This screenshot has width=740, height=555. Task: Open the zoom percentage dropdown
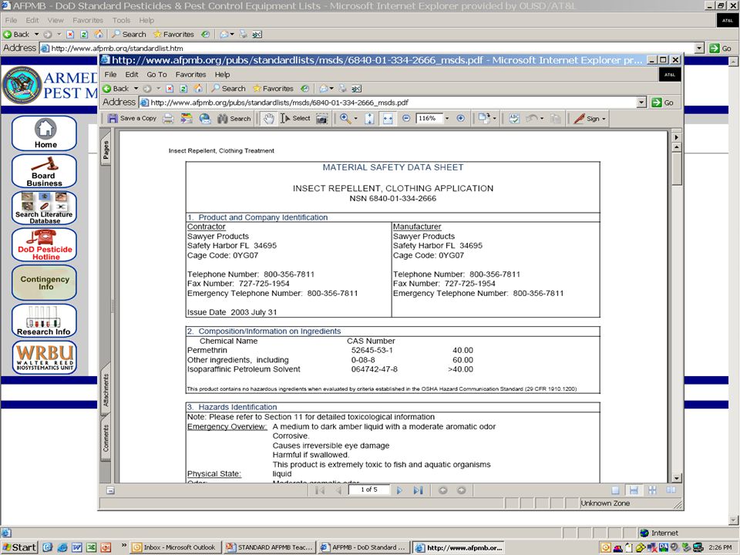(447, 119)
